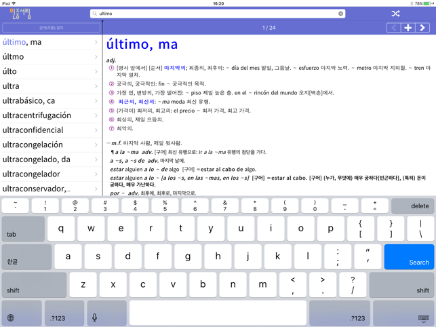Screen dimensions: 436x327
Task: Go to the previous entry arrow
Action: point(393,28)
